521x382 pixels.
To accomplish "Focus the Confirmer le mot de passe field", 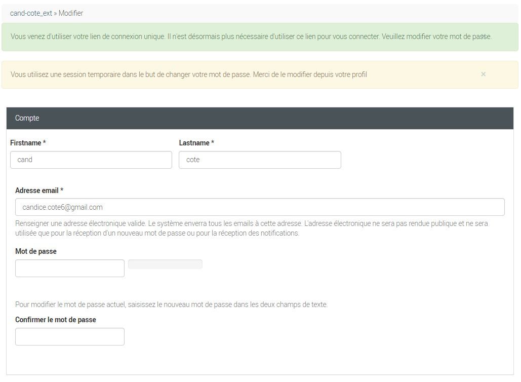I will (70, 336).
